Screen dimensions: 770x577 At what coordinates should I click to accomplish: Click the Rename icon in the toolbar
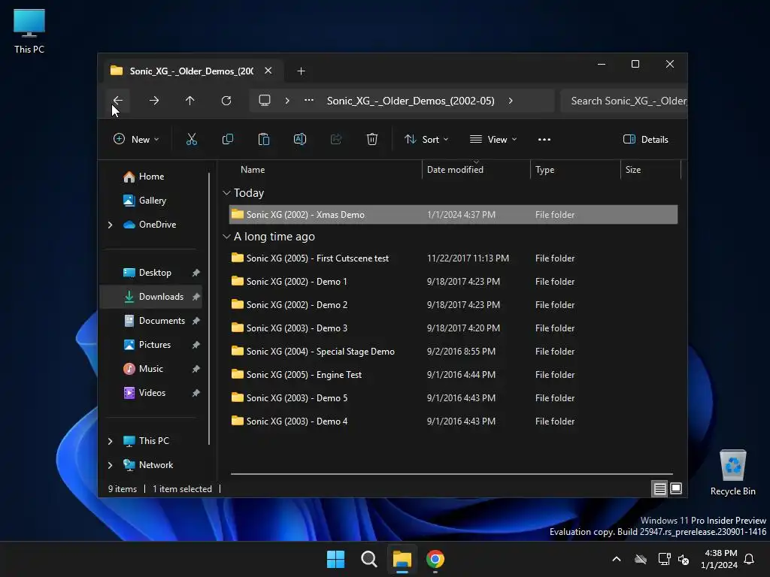[x=300, y=139]
